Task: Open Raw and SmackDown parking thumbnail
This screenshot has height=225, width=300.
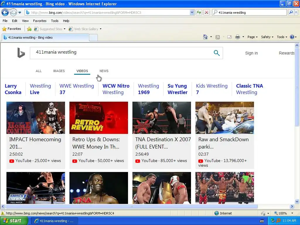Action: point(225,118)
